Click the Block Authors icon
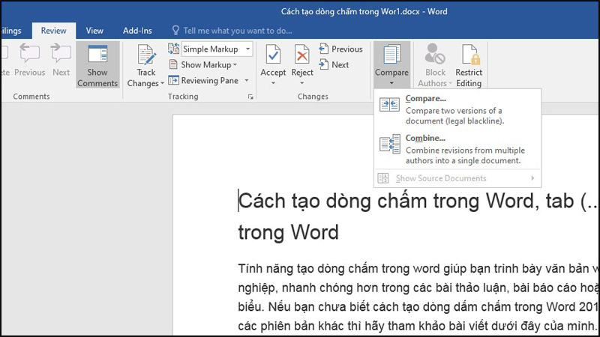This screenshot has height=337, width=600. click(435, 53)
